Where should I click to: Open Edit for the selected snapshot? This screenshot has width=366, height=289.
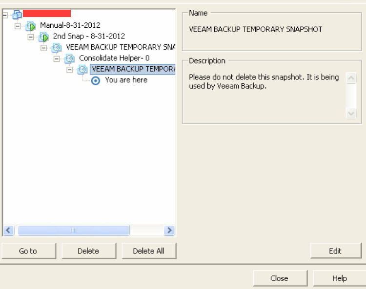pos(336,251)
